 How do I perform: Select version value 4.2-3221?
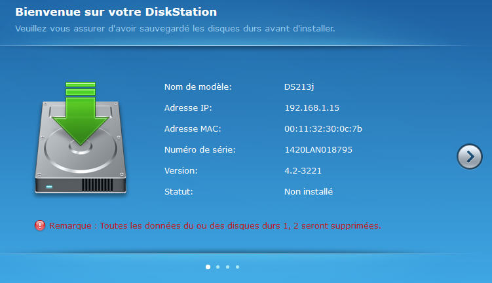pos(303,171)
